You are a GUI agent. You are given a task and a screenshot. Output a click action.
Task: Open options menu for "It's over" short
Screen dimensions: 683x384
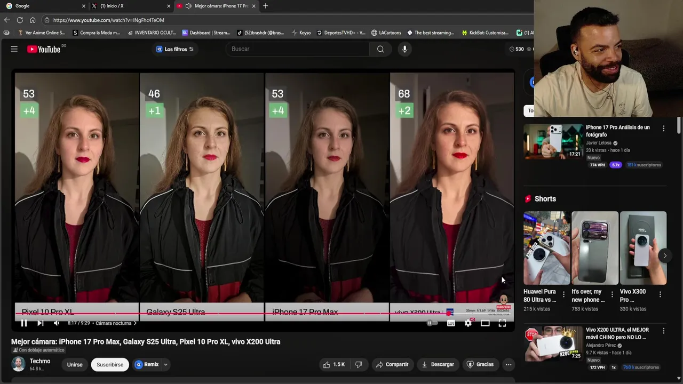point(612,294)
